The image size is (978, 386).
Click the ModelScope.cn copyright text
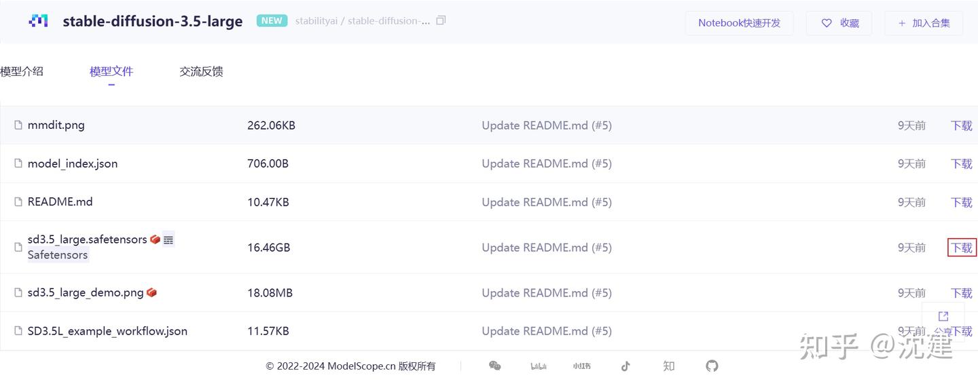[x=350, y=366]
